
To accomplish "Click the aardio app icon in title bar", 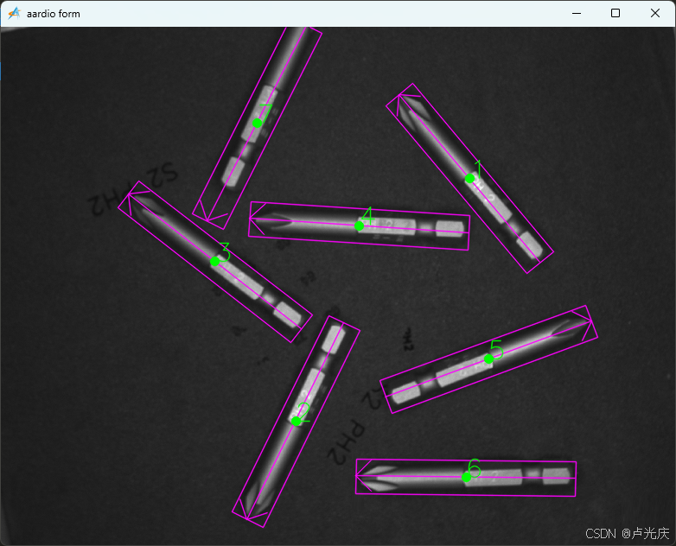I will click(14, 13).
